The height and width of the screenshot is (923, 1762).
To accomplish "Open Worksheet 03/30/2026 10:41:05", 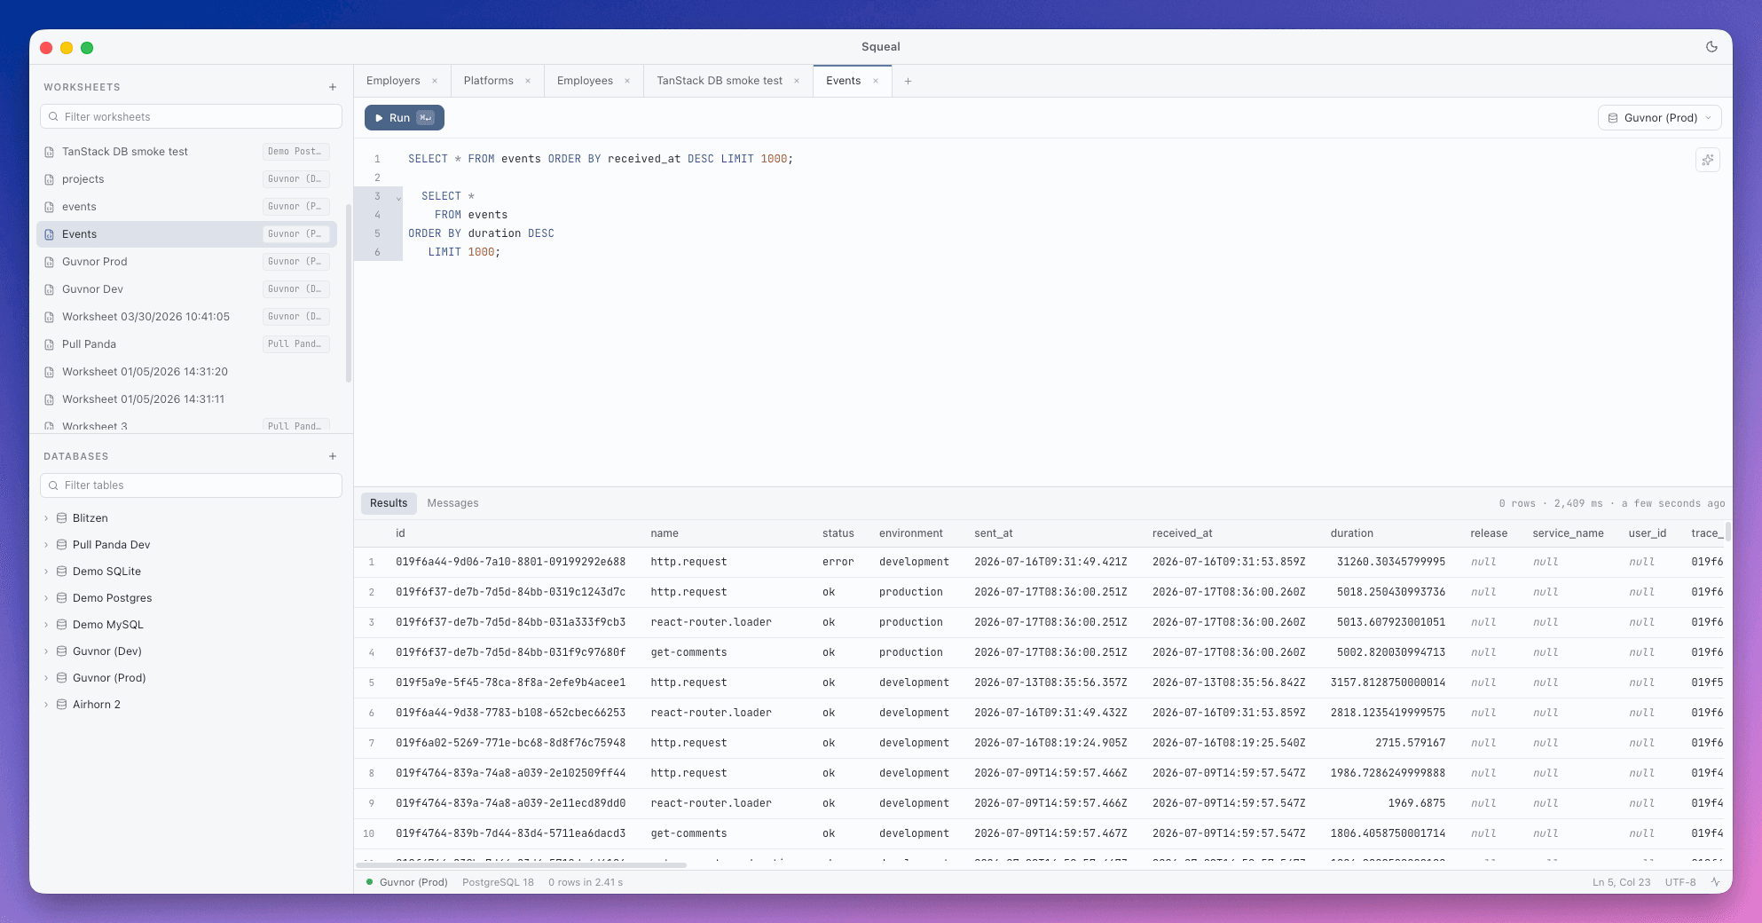I will [186, 317].
